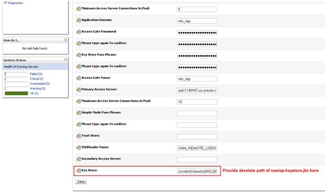Open the Critical (0) servers link
The image size is (325, 192).
[36, 79]
